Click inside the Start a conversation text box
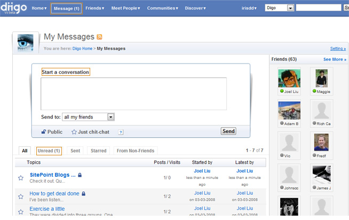 (x=133, y=94)
